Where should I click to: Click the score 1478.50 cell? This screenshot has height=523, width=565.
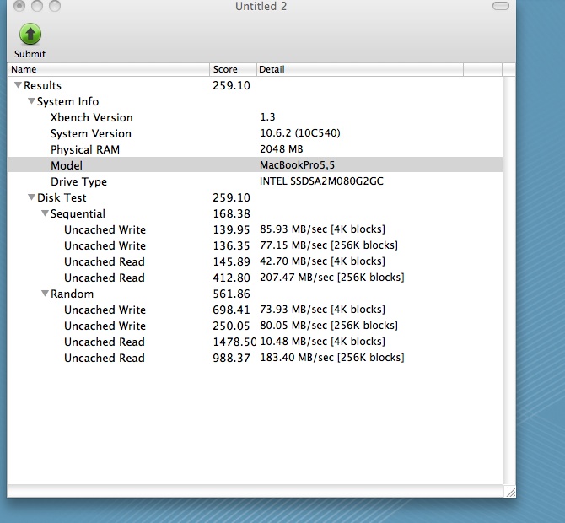pyautogui.click(x=234, y=342)
